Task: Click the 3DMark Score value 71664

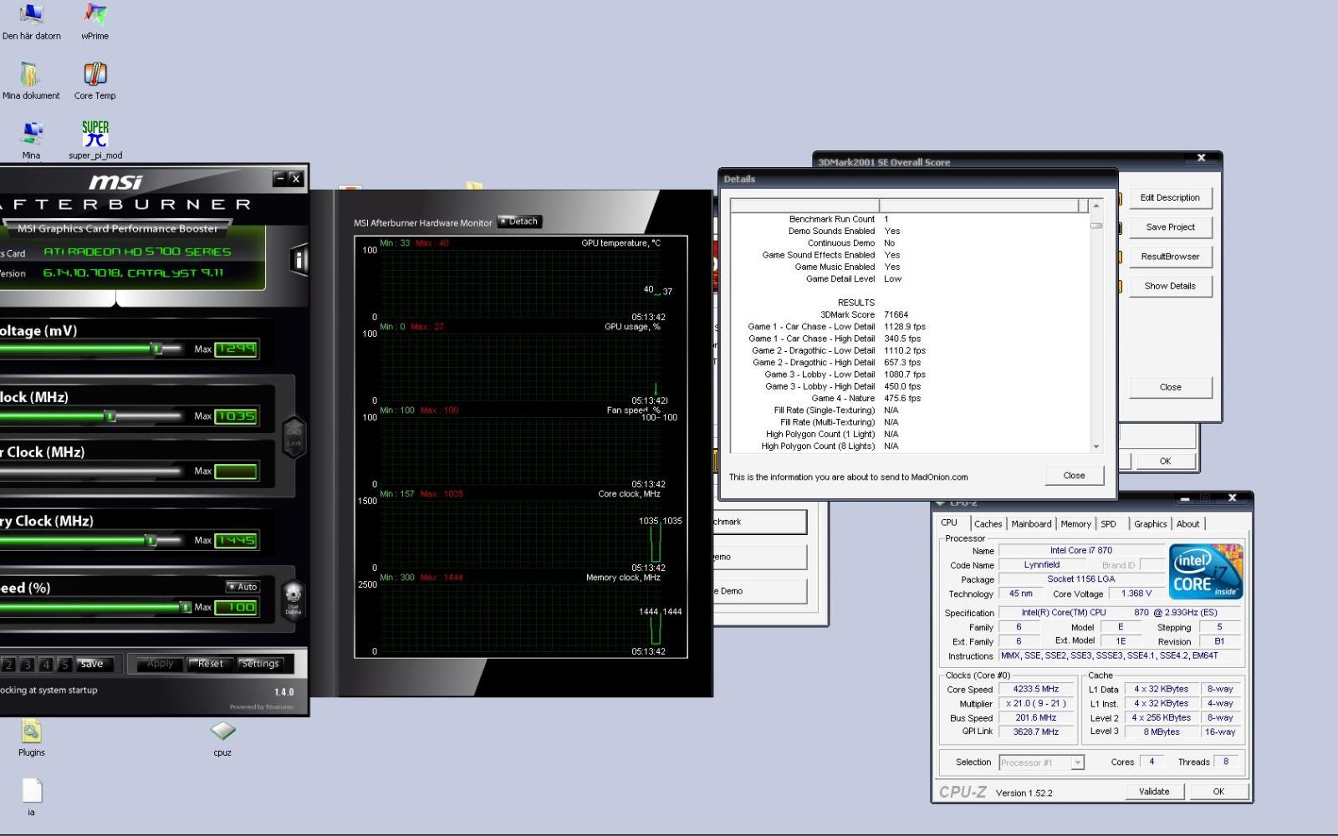Action: tap(896, 315)
